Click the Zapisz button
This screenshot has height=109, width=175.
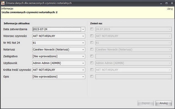coord(146,103)
